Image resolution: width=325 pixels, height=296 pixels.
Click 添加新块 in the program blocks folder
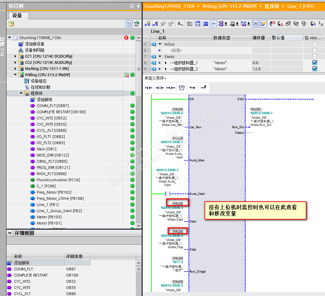[44, 100]
